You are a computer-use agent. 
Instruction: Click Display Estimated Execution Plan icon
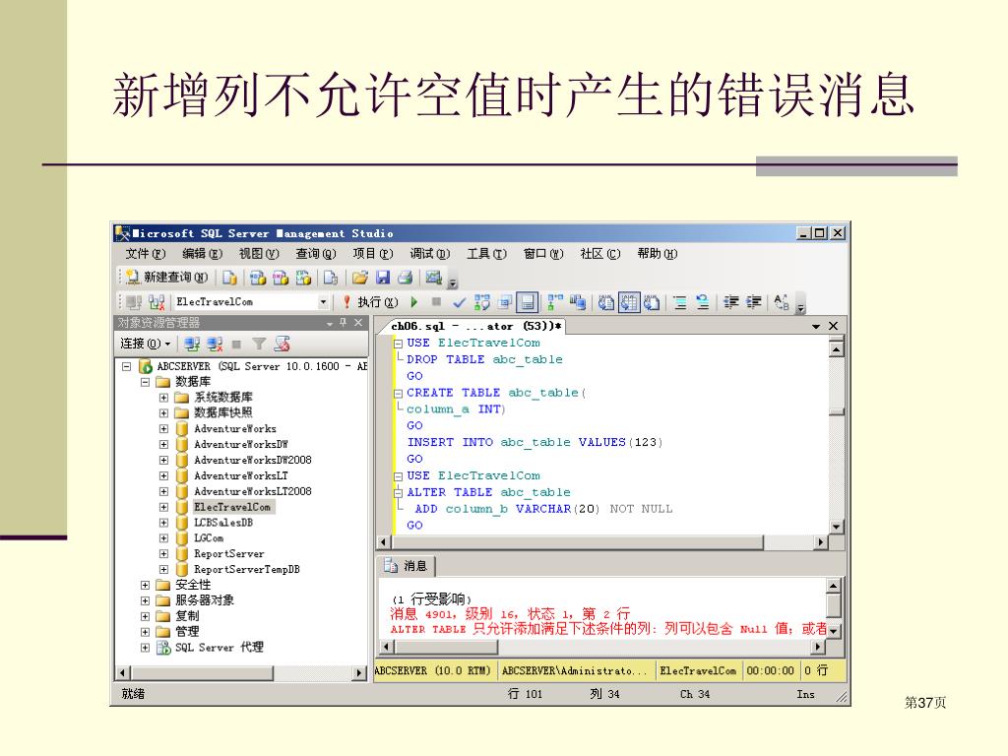coord(482,302)
